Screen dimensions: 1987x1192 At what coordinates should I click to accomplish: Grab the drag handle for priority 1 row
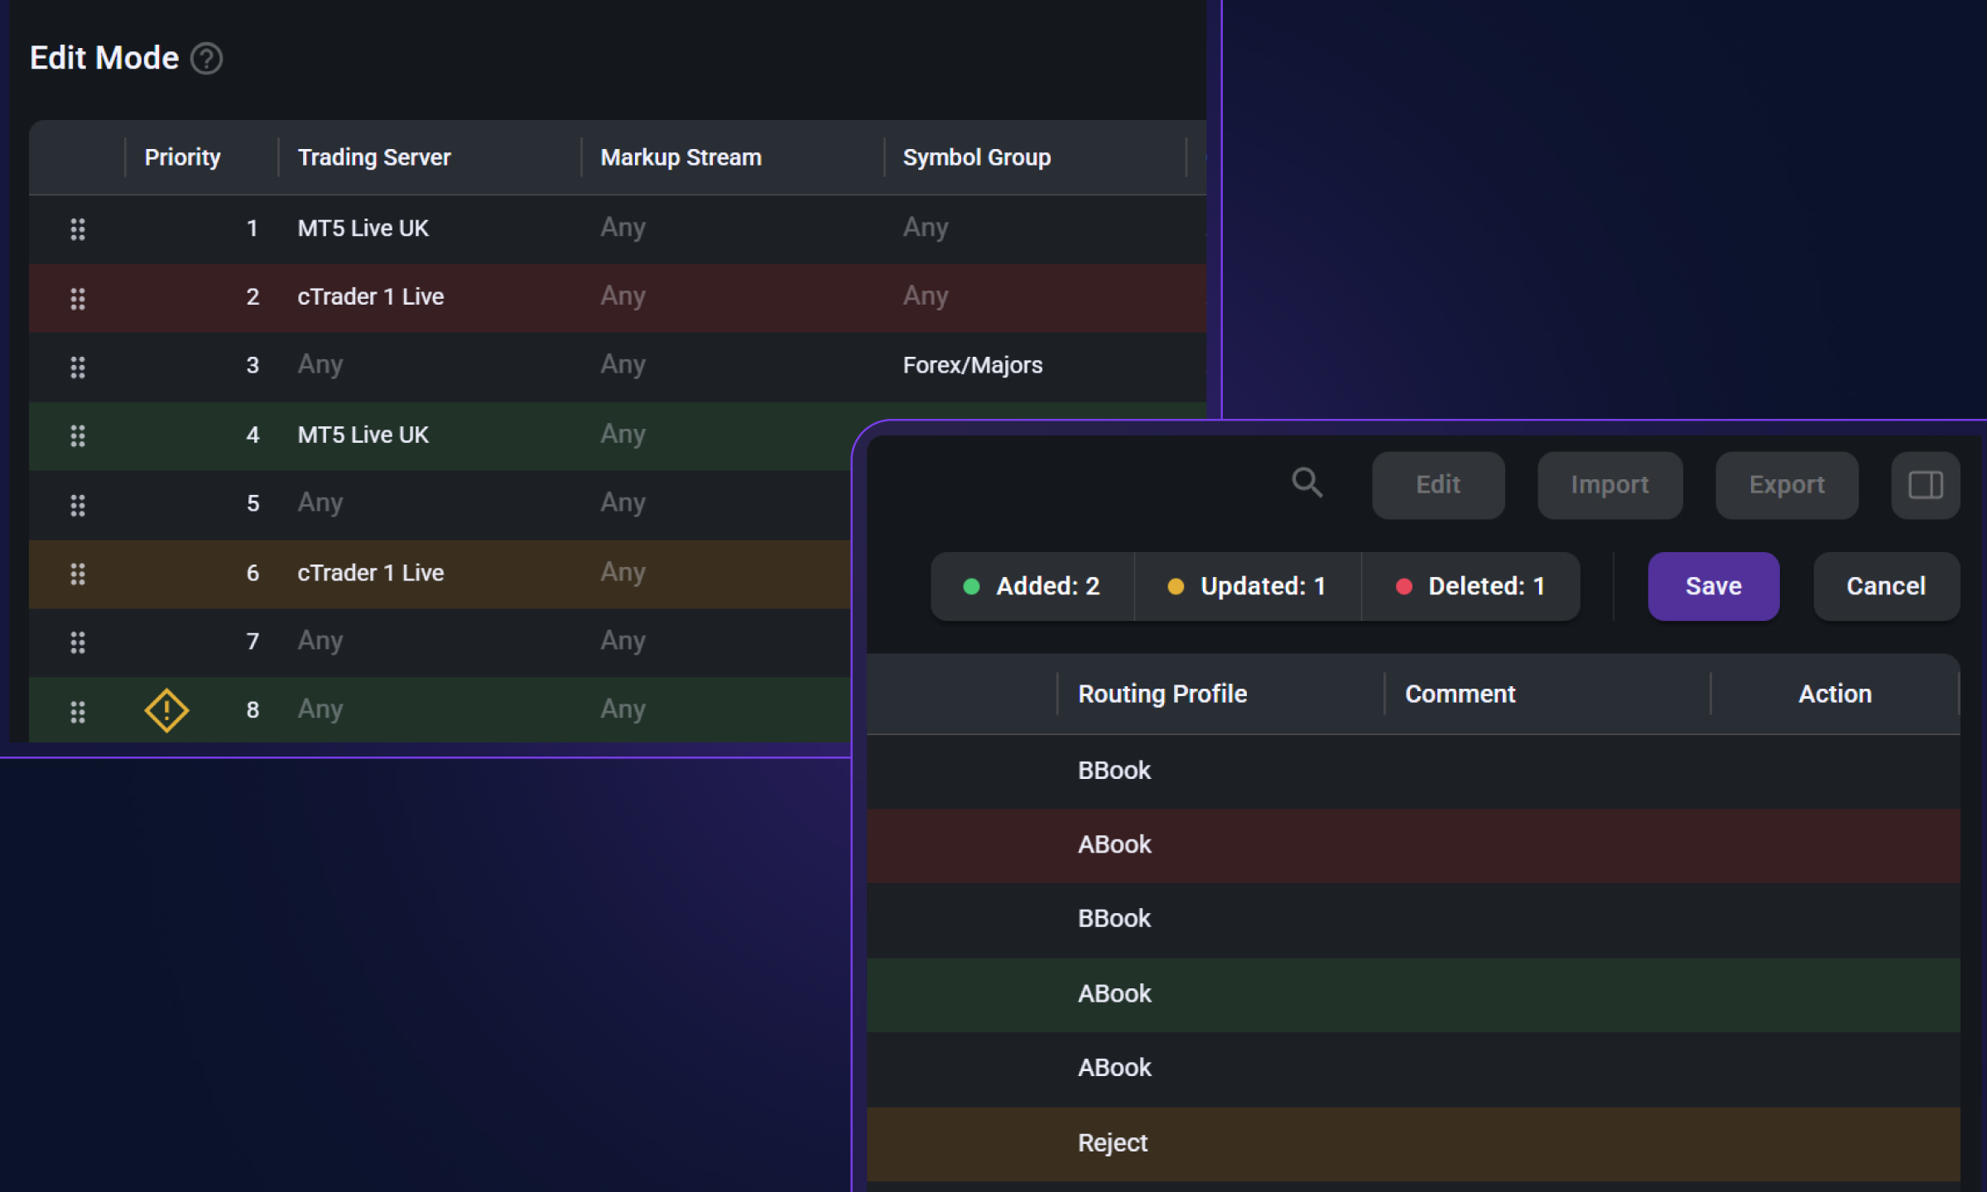(78, 229)
